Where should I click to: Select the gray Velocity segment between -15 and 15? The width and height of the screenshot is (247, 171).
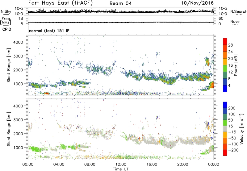[225, 129]
